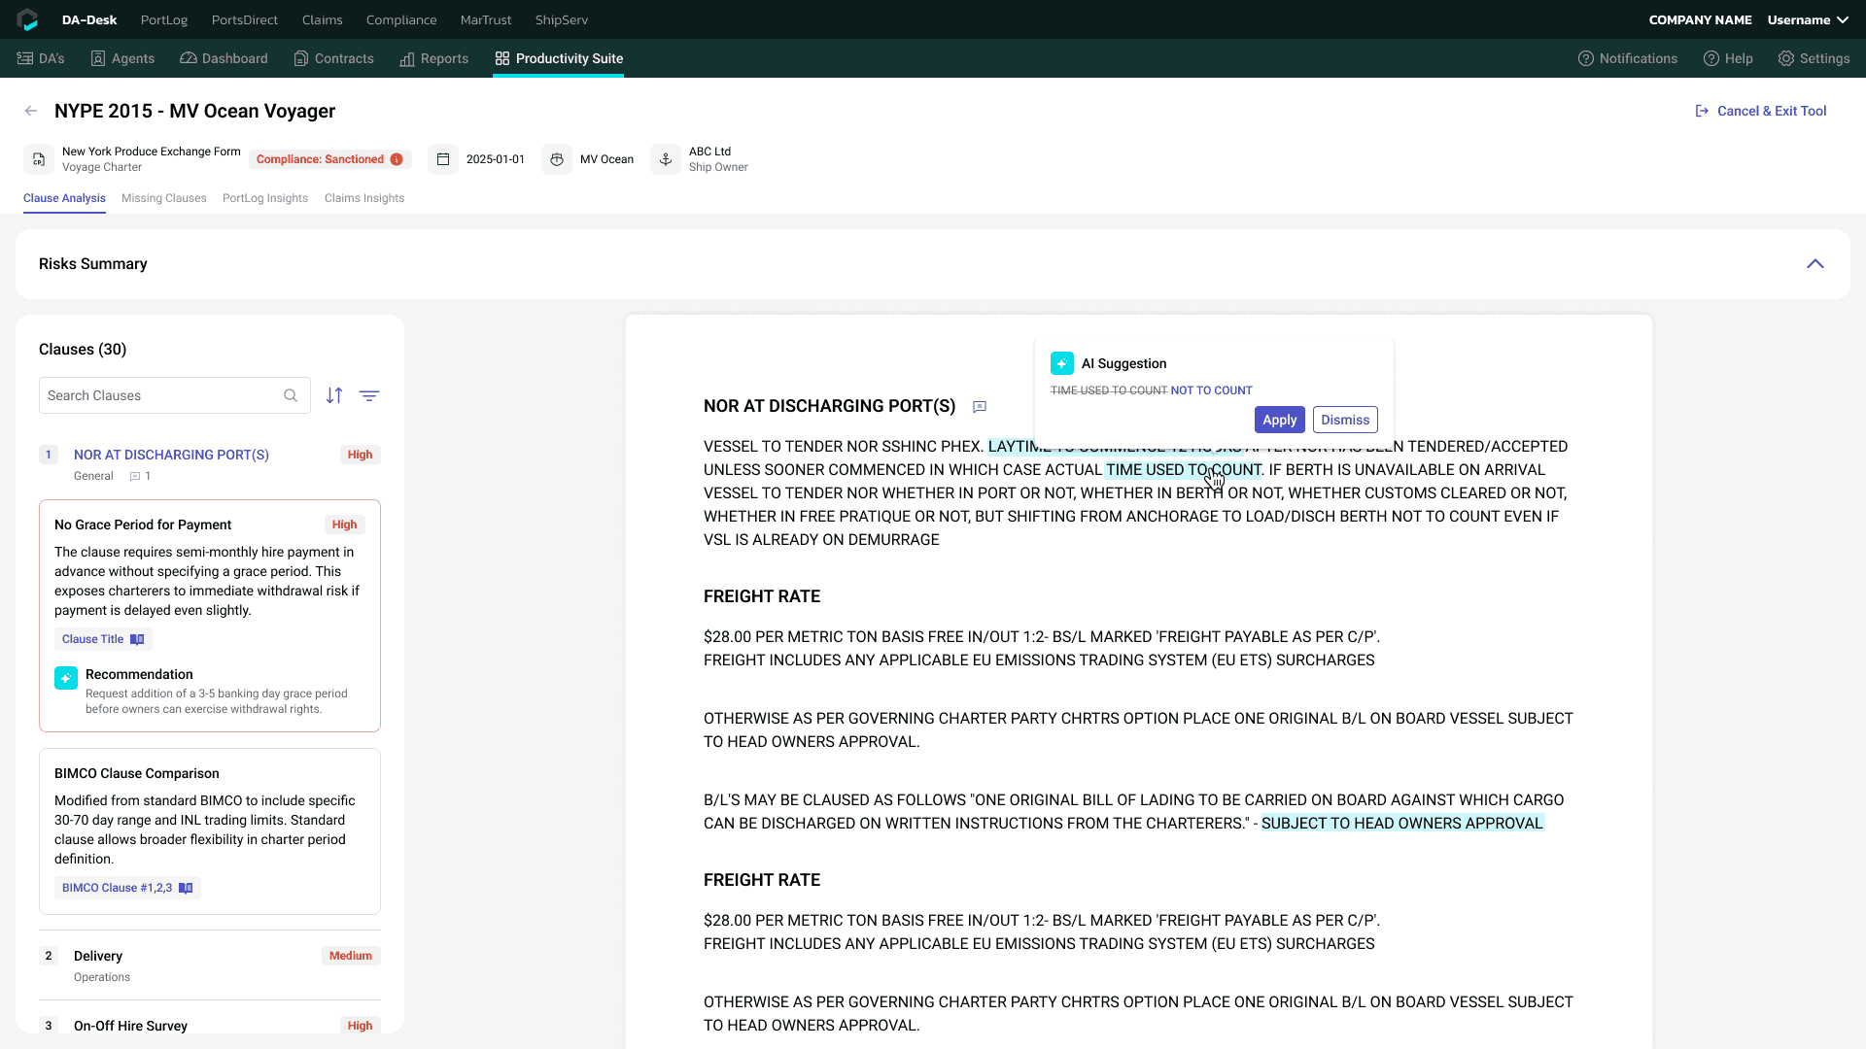Open Settings in the top bar
This screenshot has width=1866, height=1049.
pos(1814,58)
